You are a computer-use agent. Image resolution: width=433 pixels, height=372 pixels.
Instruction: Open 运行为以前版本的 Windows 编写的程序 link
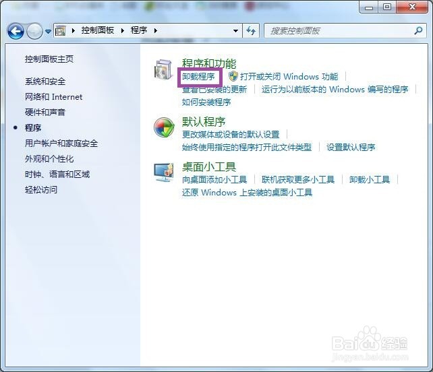[335, 90]
